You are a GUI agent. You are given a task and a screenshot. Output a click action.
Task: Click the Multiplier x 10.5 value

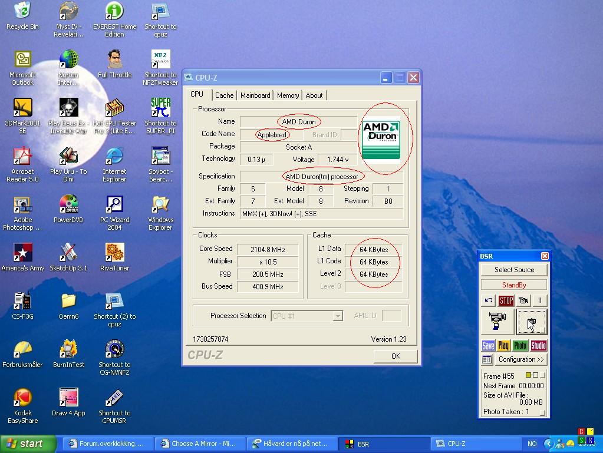point(268,262)
